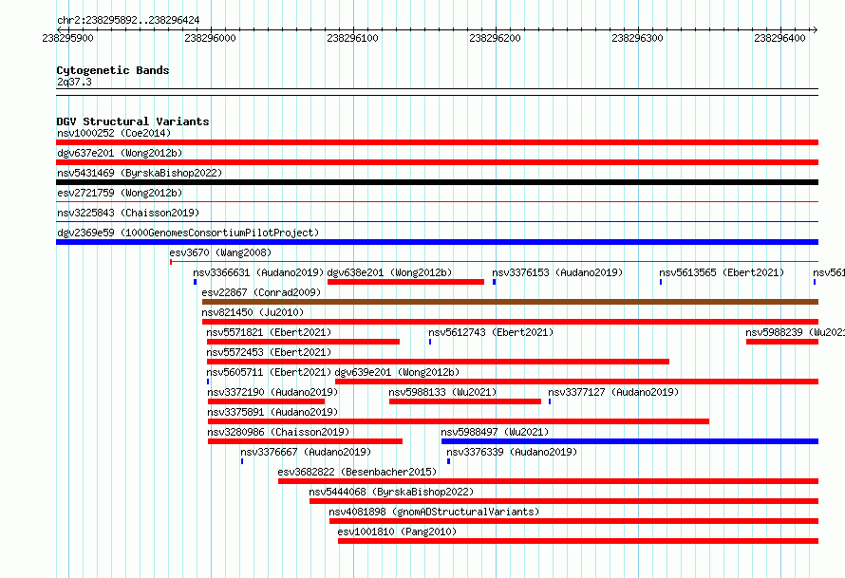
Task: Click the black nsv5431469 variant bar
Action: 437,182
